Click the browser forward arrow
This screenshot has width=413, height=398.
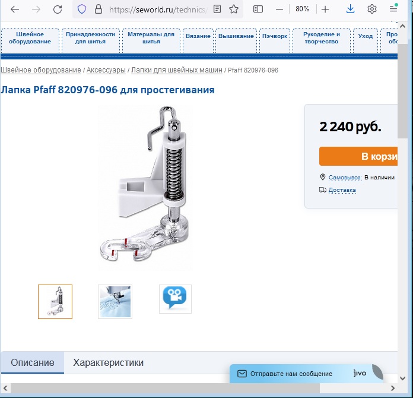(x=36, y=10)
